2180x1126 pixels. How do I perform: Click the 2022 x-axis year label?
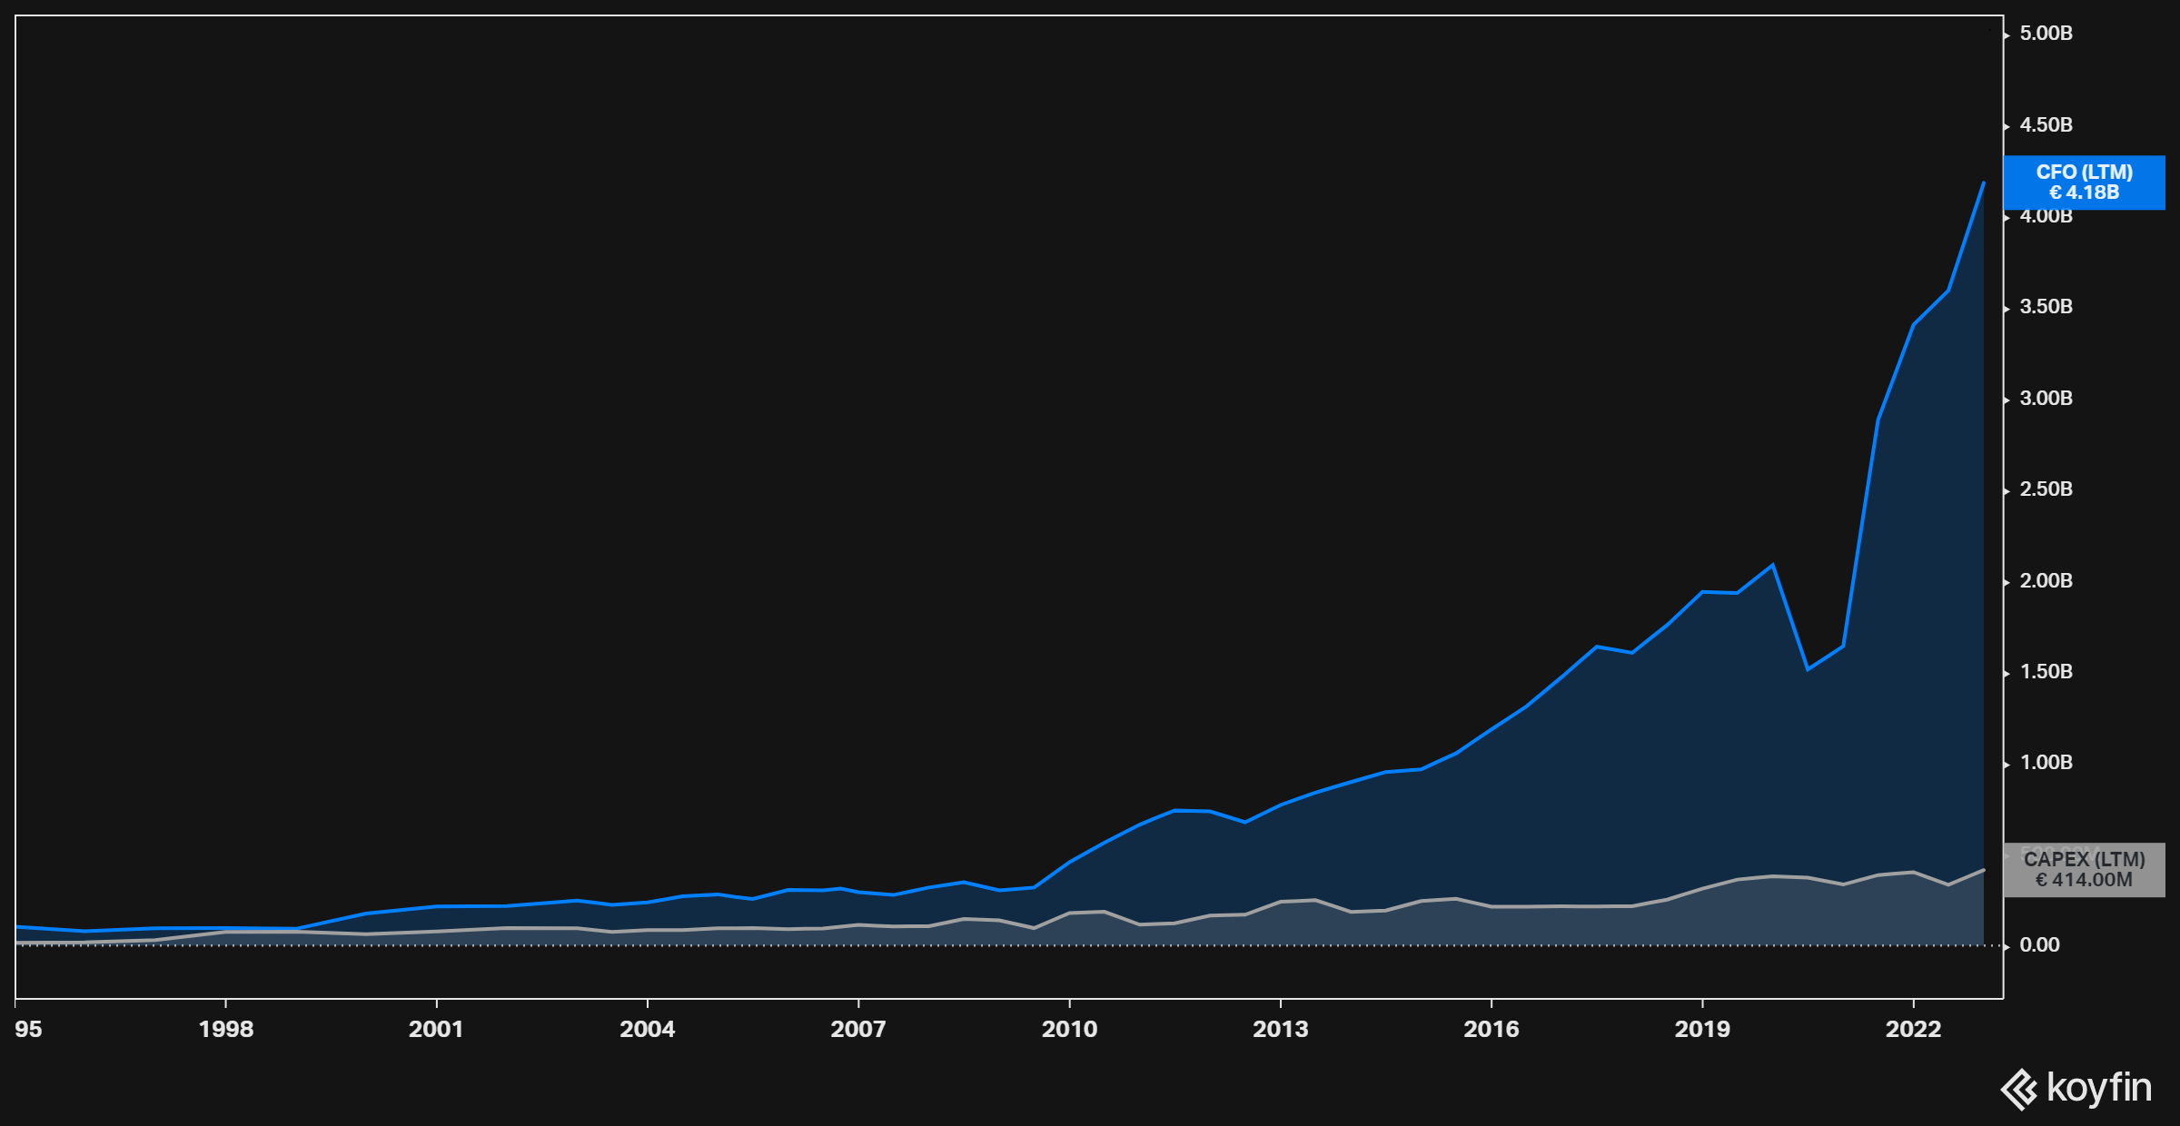pos(1914,1029)
